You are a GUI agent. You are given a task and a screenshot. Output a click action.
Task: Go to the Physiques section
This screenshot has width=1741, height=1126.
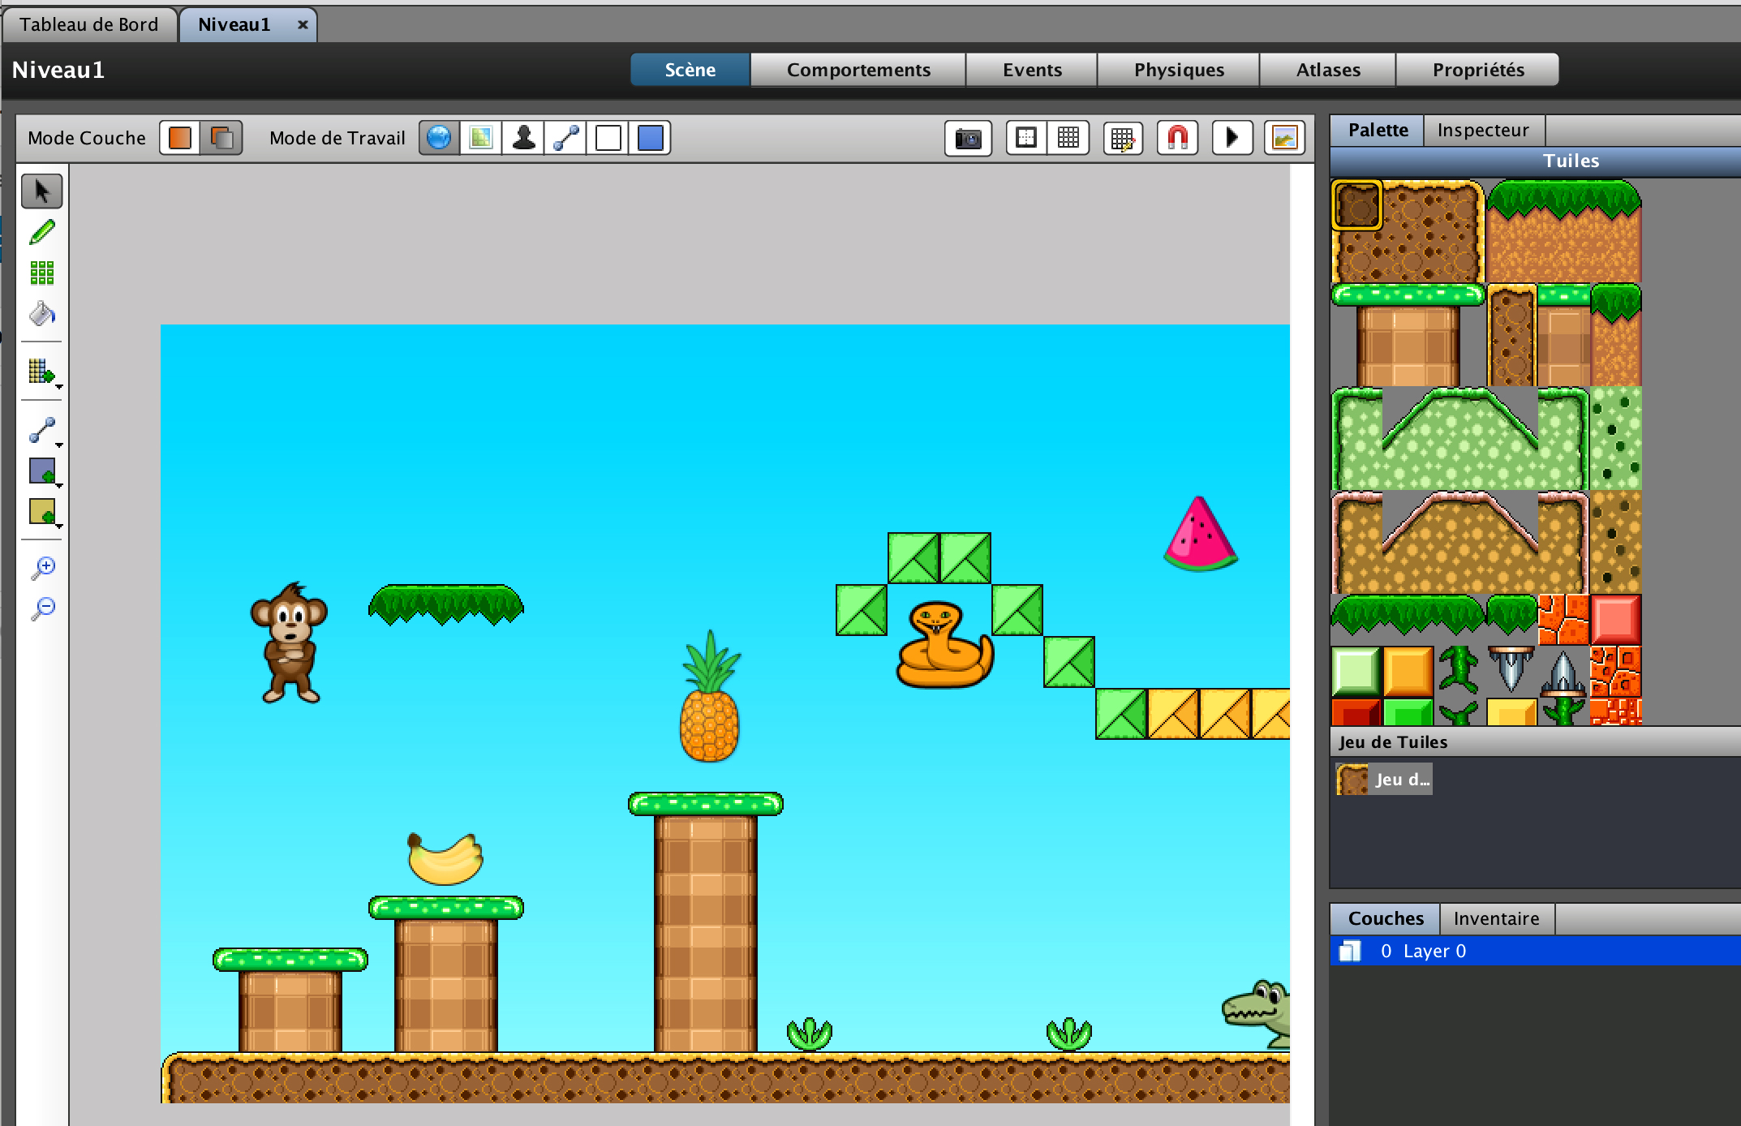[x=1178, y=70]
